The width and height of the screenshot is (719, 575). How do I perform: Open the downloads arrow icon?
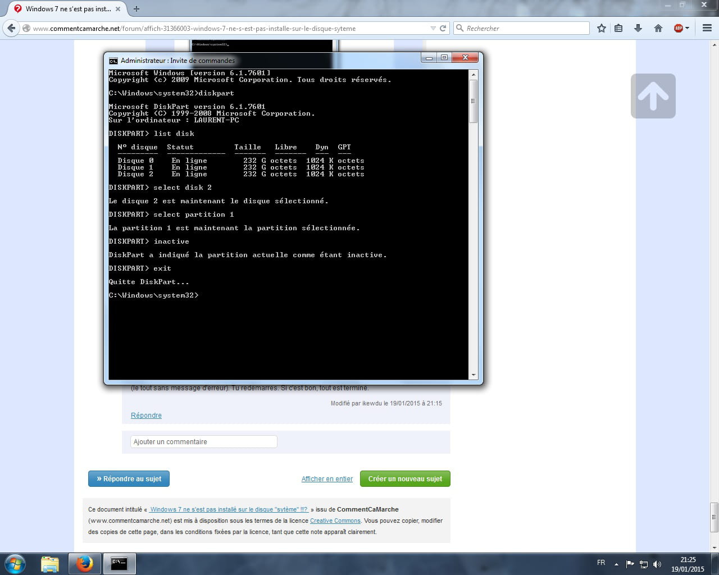[638, 28]
